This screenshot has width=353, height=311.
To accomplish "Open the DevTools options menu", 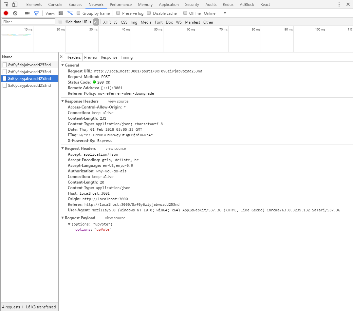I will [x=339, y=4].
